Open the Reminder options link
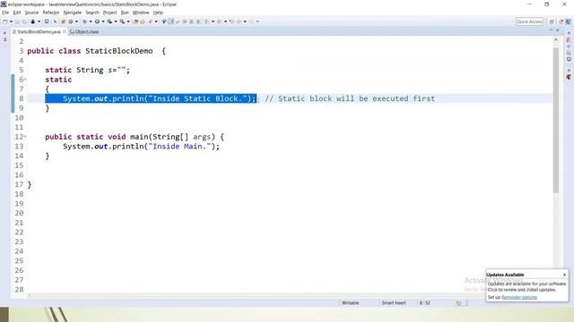This screenshot has height=322, width=574. pyautogui.click(x=519, y=297)
